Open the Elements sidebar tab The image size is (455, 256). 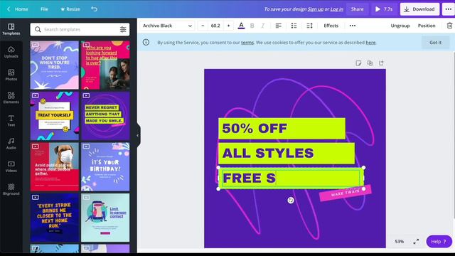pyautogui.click(x=11, y=98)
